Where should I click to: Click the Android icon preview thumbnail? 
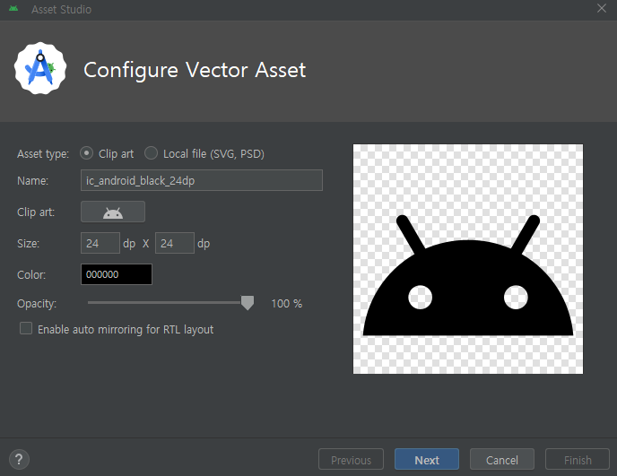coord(468,259)
